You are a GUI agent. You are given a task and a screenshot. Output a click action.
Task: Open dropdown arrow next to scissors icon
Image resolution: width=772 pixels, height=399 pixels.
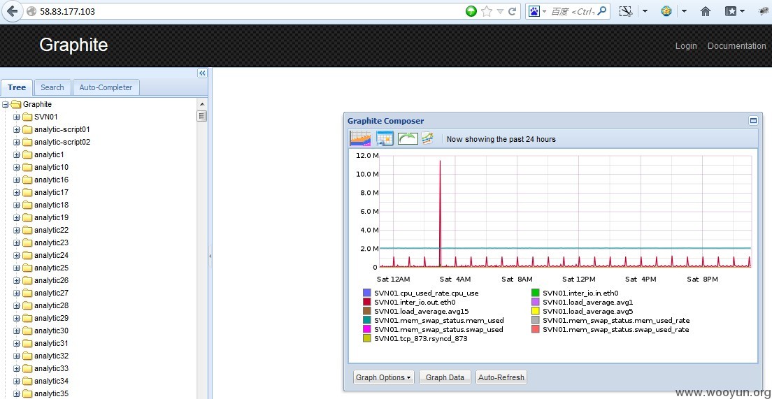pos(645,11)
